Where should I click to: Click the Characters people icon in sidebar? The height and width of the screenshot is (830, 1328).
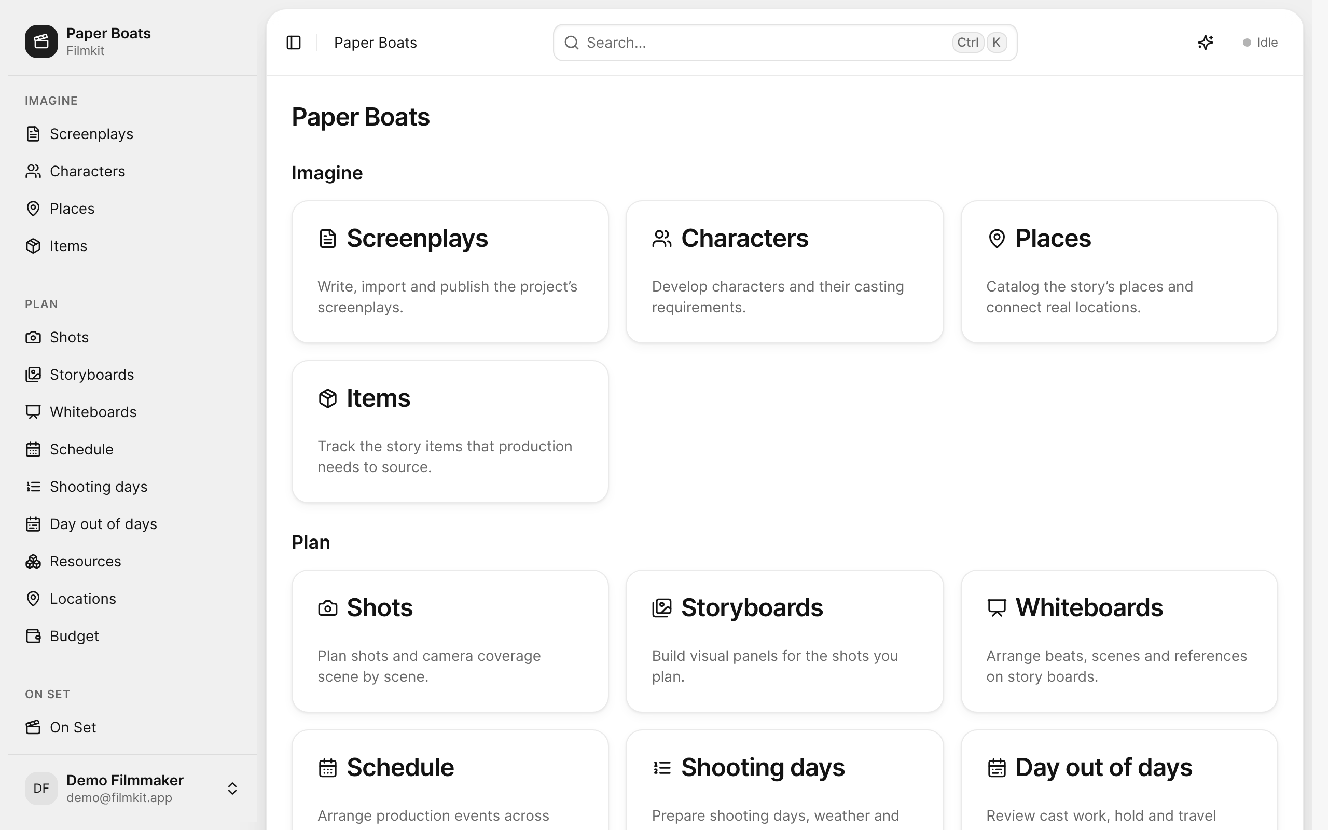pos(33,171)
